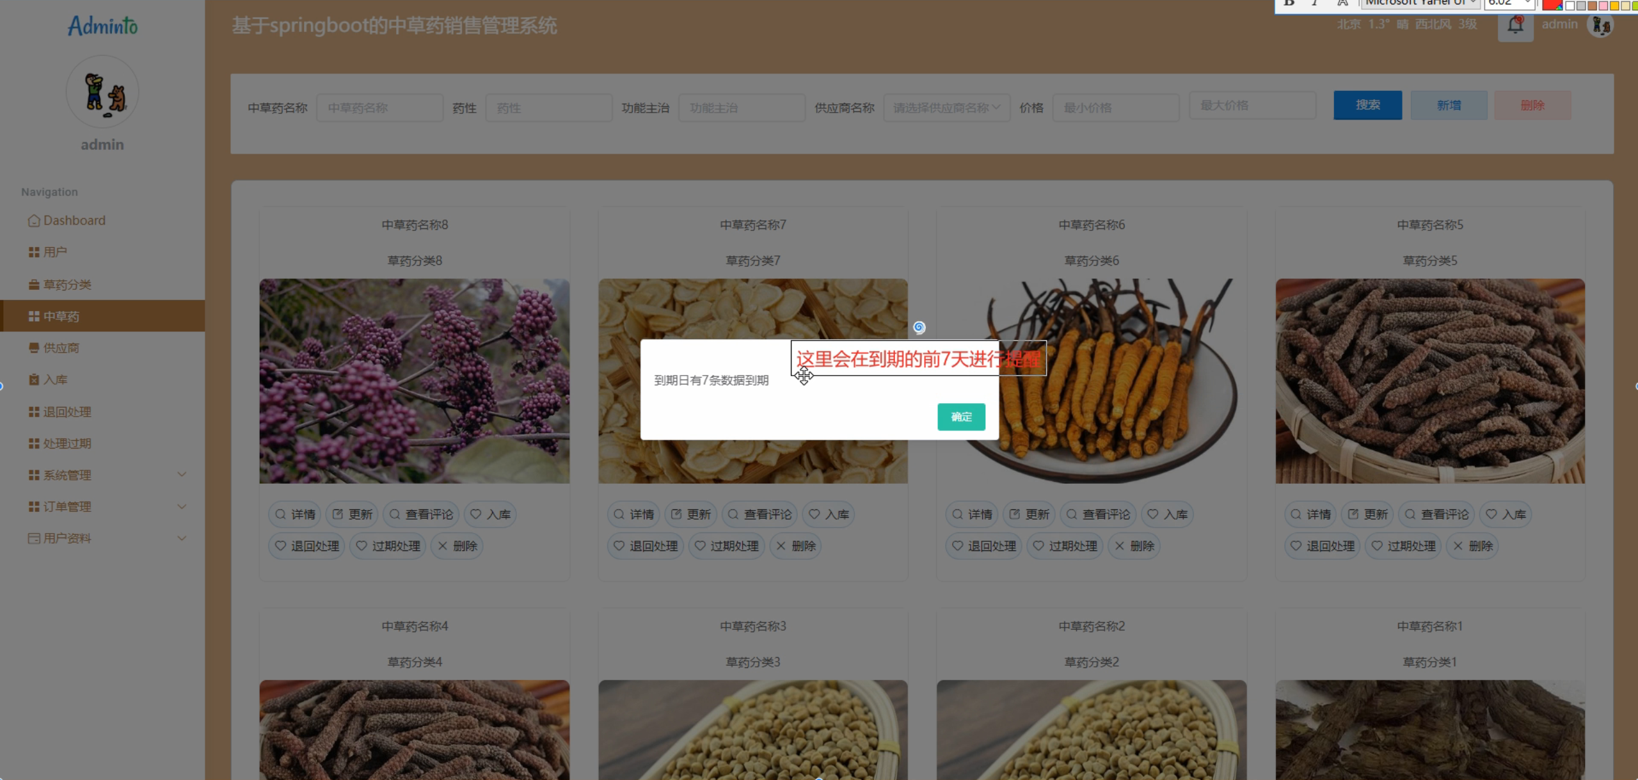Viewport: 1638px width, 780px height.
Task: Click the 确定 button in the dialog
Action: tap(960, 417)
